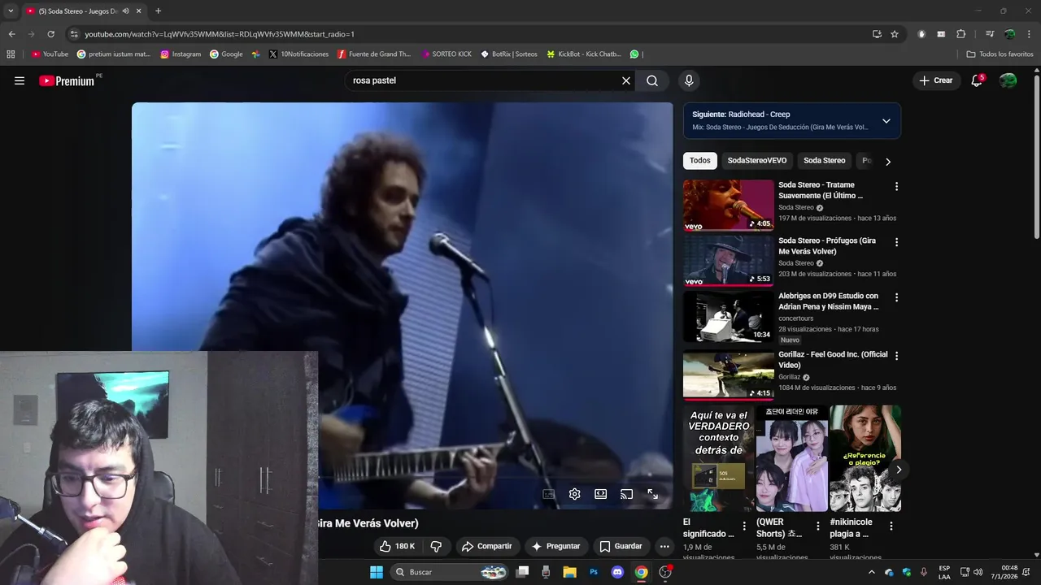
Task: Open the Crear upload menu
Action: [935, 80]
